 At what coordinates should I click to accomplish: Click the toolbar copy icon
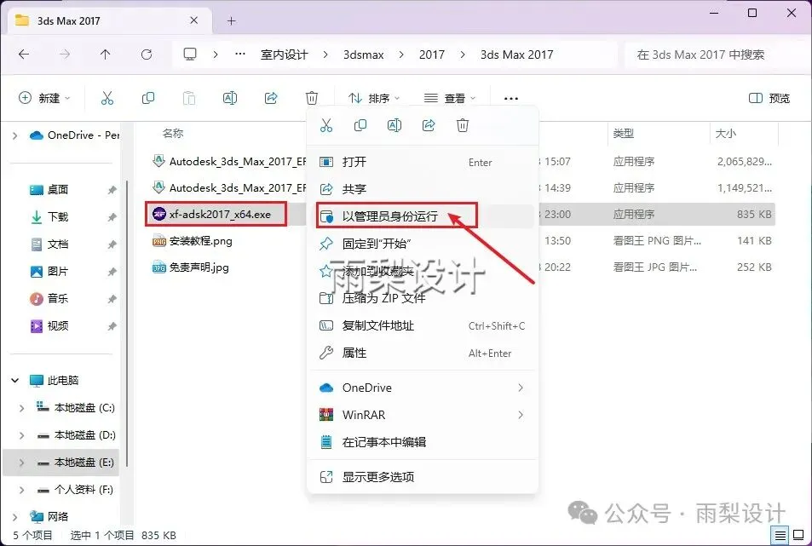point(148,98)
